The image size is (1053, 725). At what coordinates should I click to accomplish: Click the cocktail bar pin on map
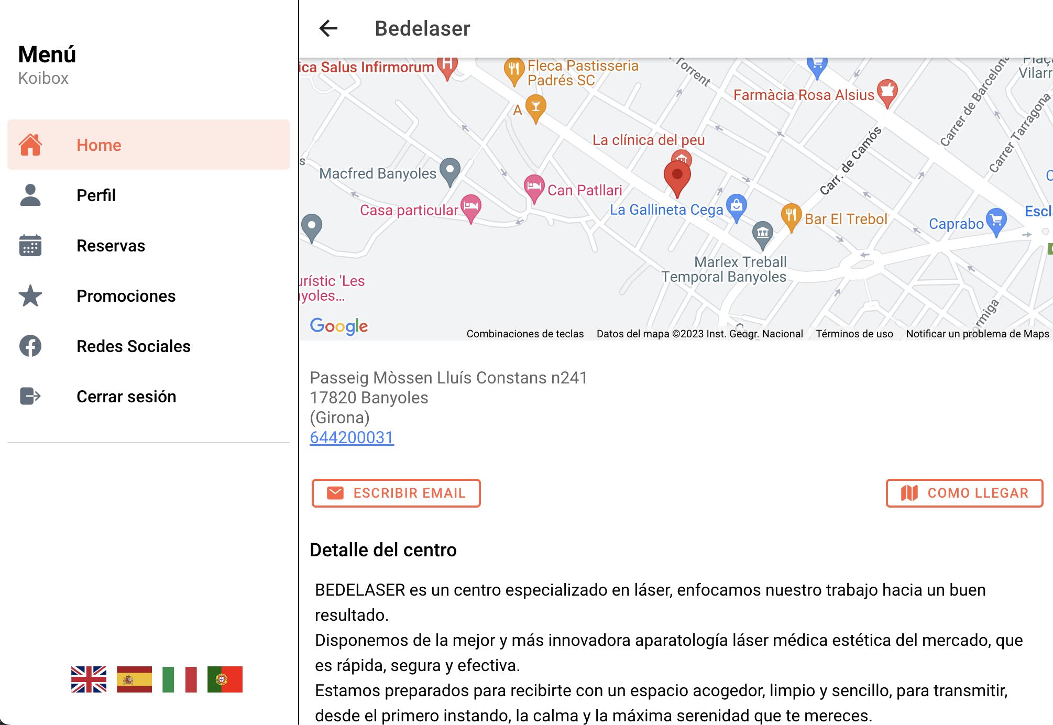point(535,108)
